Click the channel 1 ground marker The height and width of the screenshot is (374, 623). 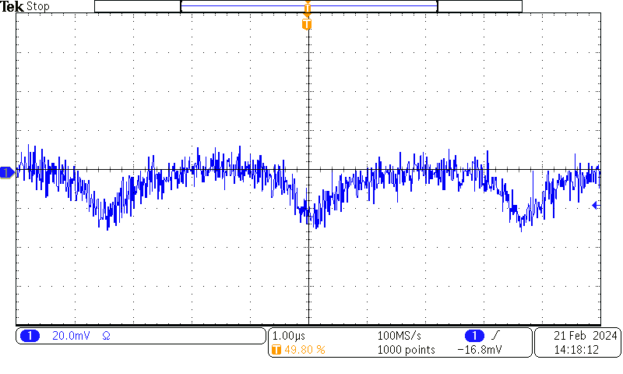(7, 172)
